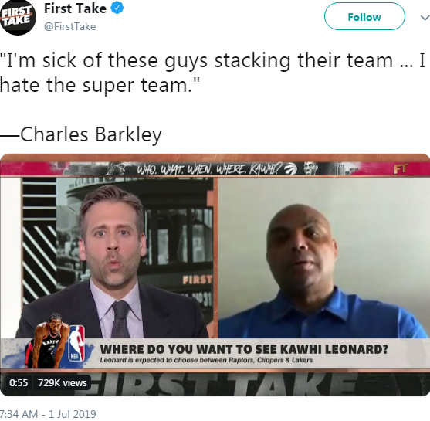Image resolution: width=430 pixels, height=421 pixels.
Task: Click the Who What When Where Kawhi banner
Action: (x=209, y=169)
